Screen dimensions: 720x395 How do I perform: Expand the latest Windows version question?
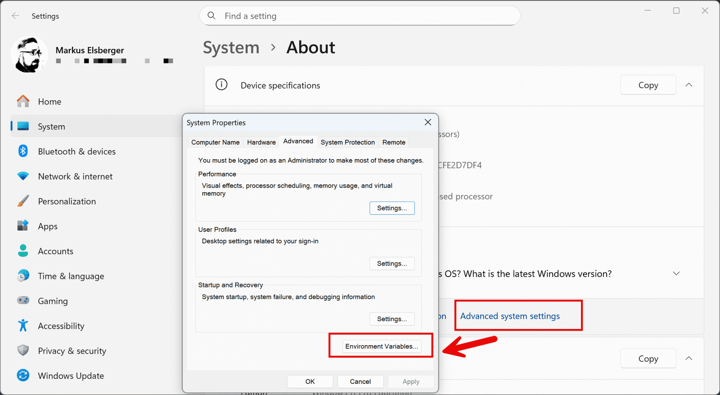tap(676, 274)
